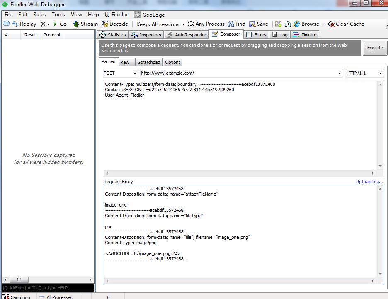The image size is (388, 299).
Task: Toggle Decode mode
Action: click(x=115, y=24)
